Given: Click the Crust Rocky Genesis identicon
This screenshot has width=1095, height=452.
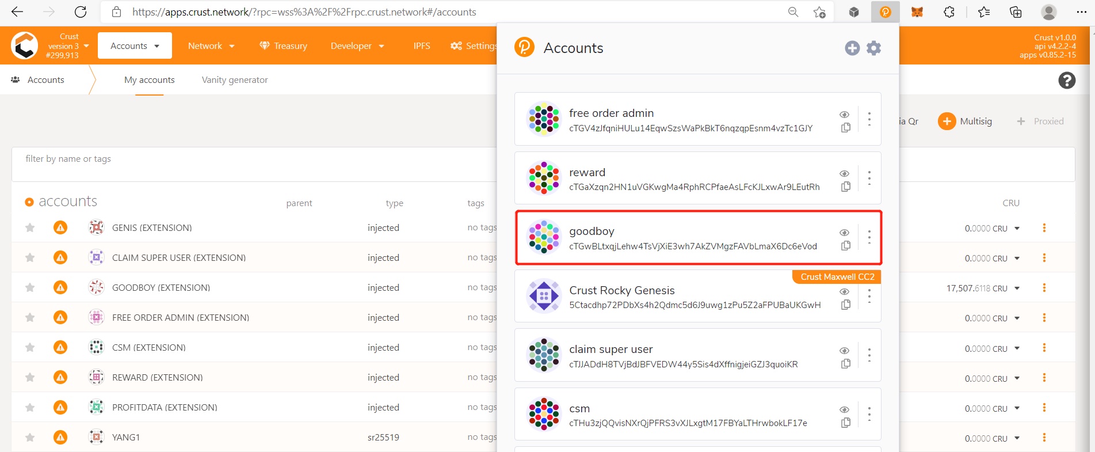Looking at the screenshot, I should click(544, 296).
